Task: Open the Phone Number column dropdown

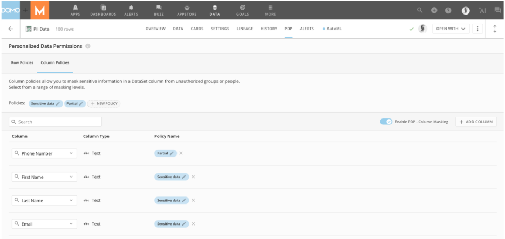Action: point(44,153)
